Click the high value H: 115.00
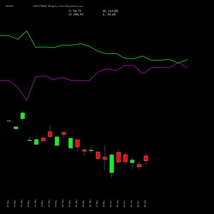 pos(110,11)
